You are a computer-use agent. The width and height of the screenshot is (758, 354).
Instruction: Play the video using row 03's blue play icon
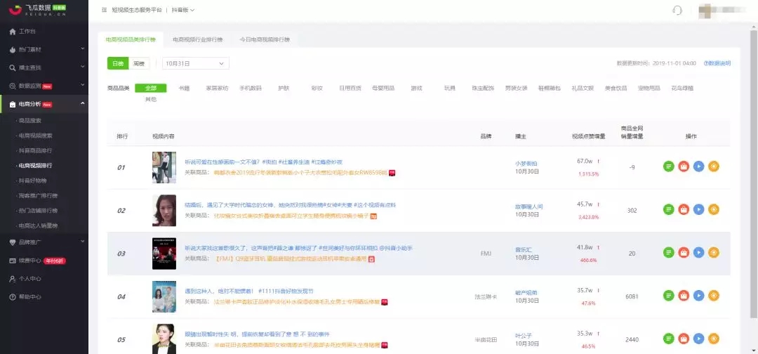pos(698,252)
